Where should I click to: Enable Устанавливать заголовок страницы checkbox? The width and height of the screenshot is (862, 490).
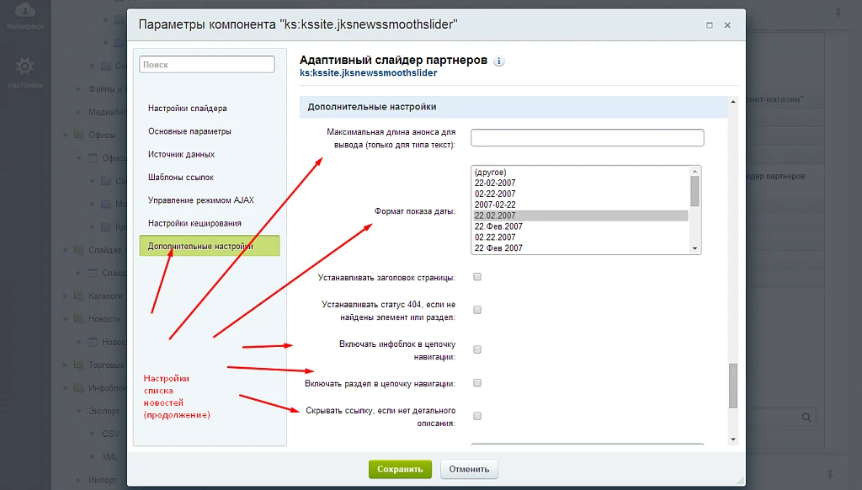pos(477,277)
